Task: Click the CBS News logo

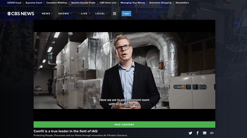Action: (x=21, y=14)
